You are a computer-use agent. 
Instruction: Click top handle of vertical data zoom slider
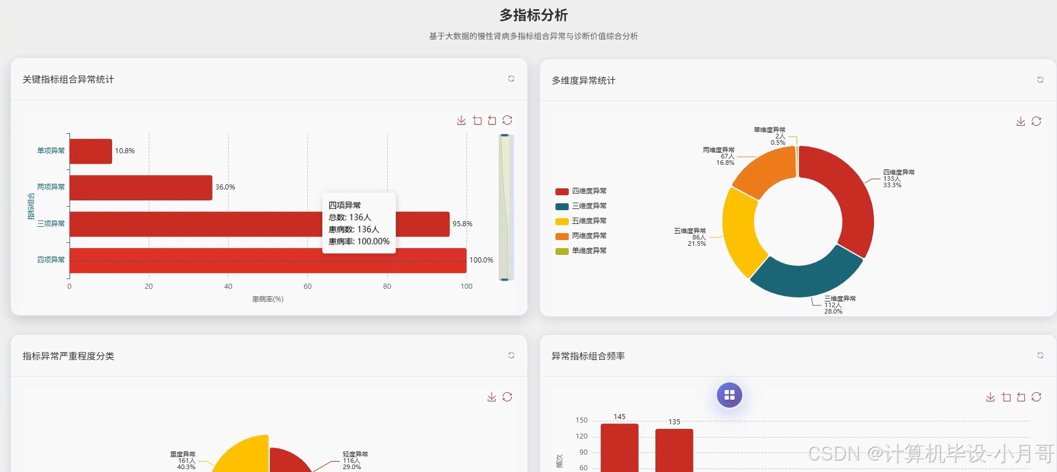point(504,136)
